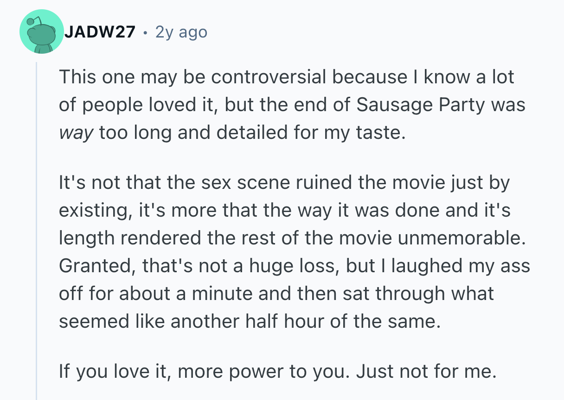Screen dimensions: 564x400
Task: Click the word "existing" in the second paragraph
Action: coord(94,211)
